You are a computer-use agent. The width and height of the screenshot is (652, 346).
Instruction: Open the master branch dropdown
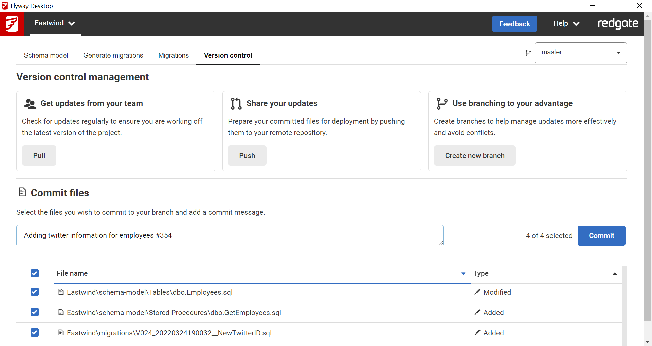(x=581, y=53)
